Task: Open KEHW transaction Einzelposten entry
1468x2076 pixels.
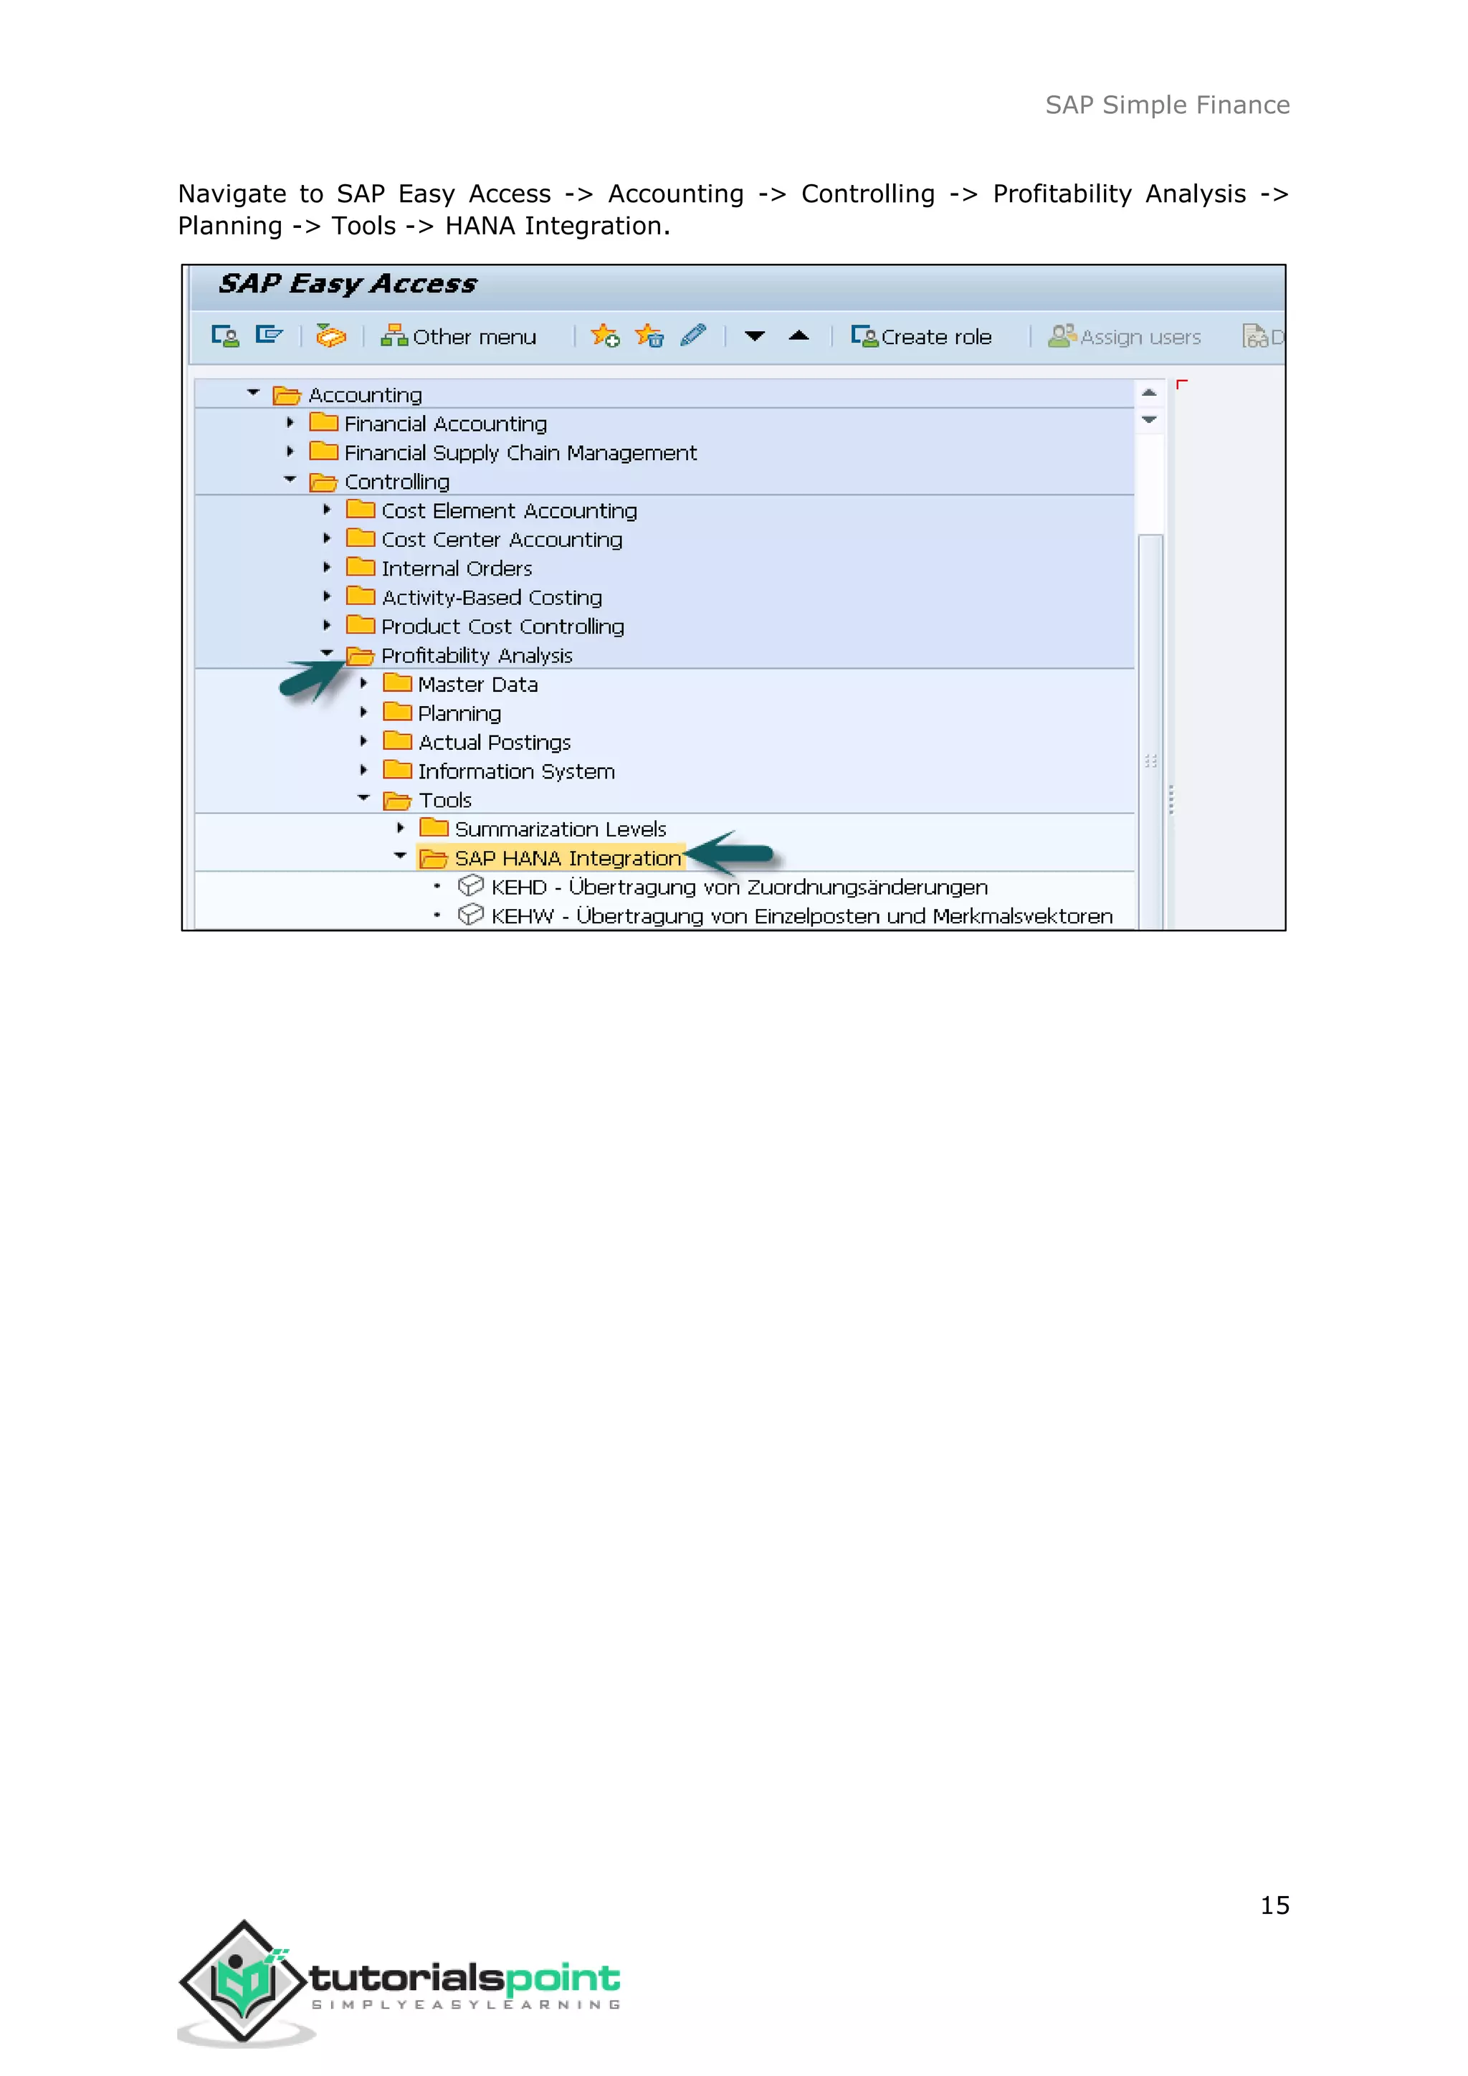Action: 802,916
